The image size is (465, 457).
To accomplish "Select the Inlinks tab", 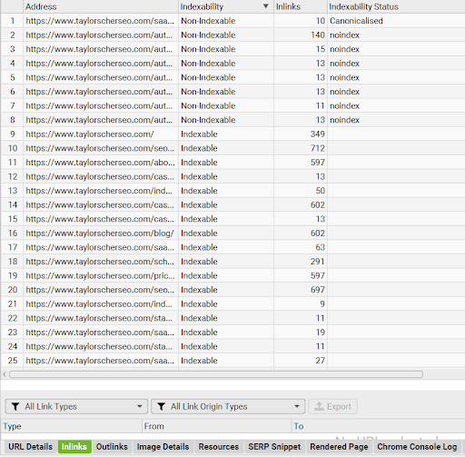I will tap(74, 447).
